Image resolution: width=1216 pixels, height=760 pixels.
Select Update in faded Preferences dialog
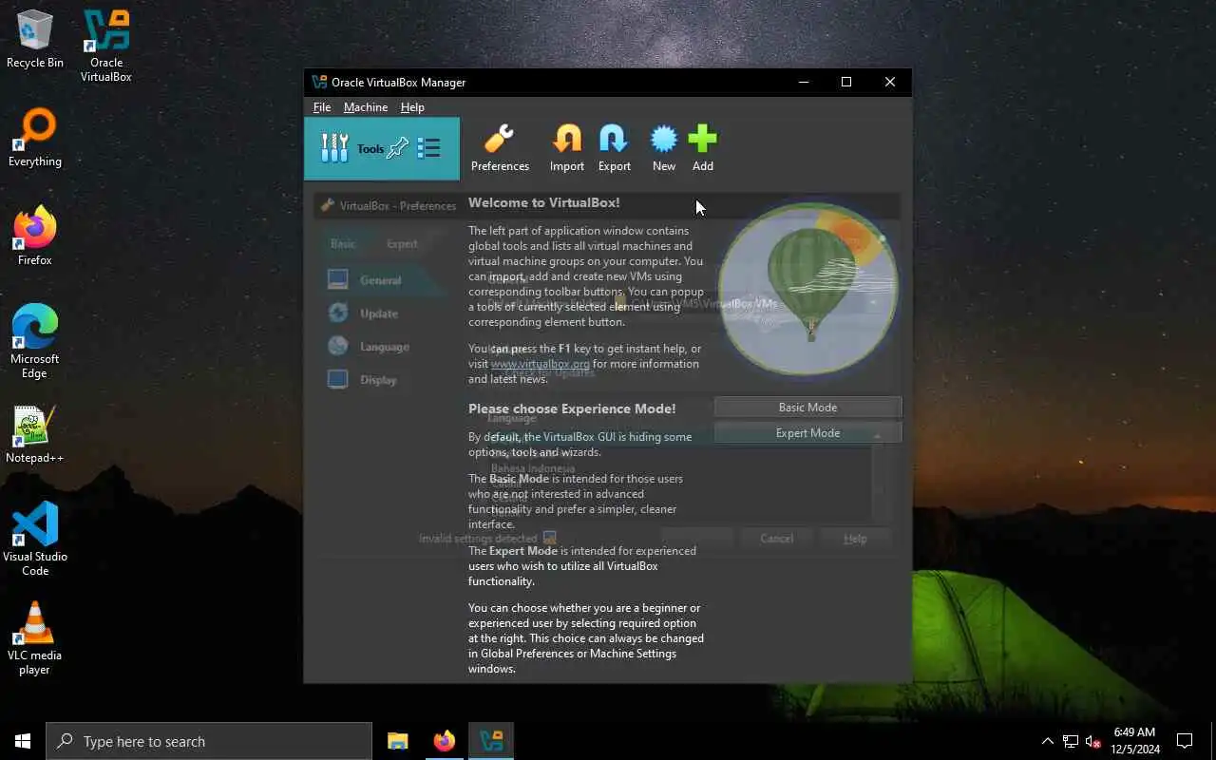pos(378,313)
